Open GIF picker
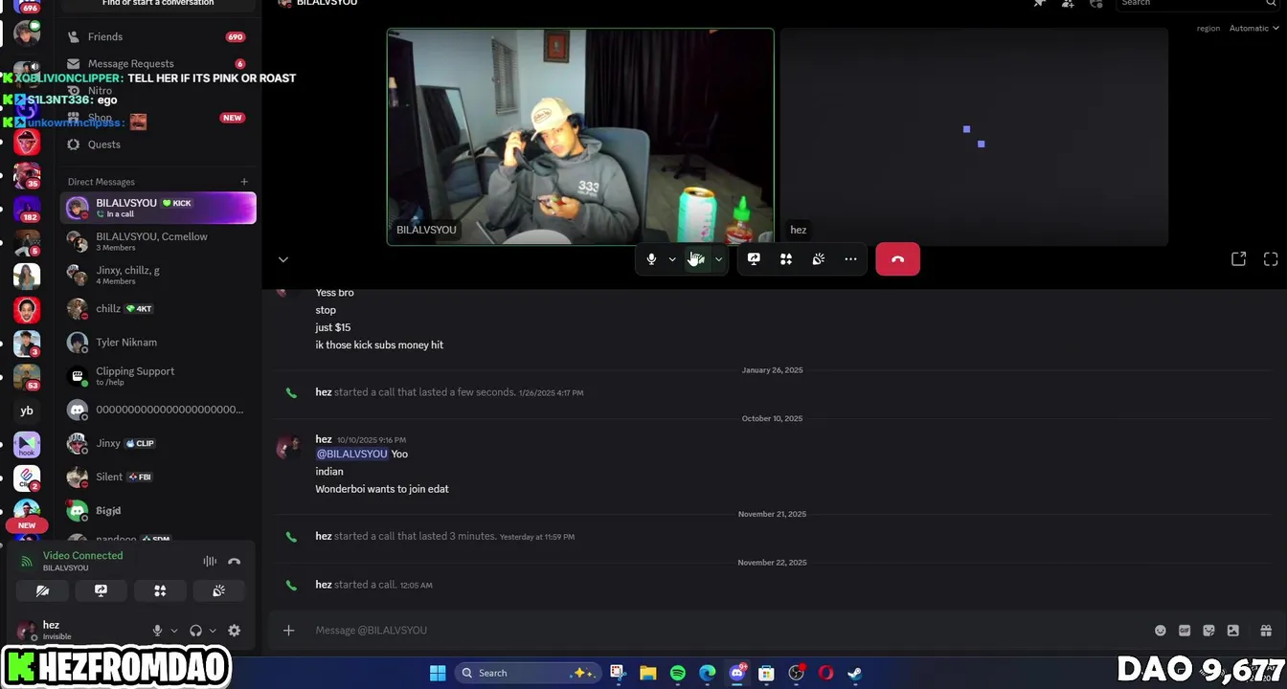1287x689 pixels. 1185,631
